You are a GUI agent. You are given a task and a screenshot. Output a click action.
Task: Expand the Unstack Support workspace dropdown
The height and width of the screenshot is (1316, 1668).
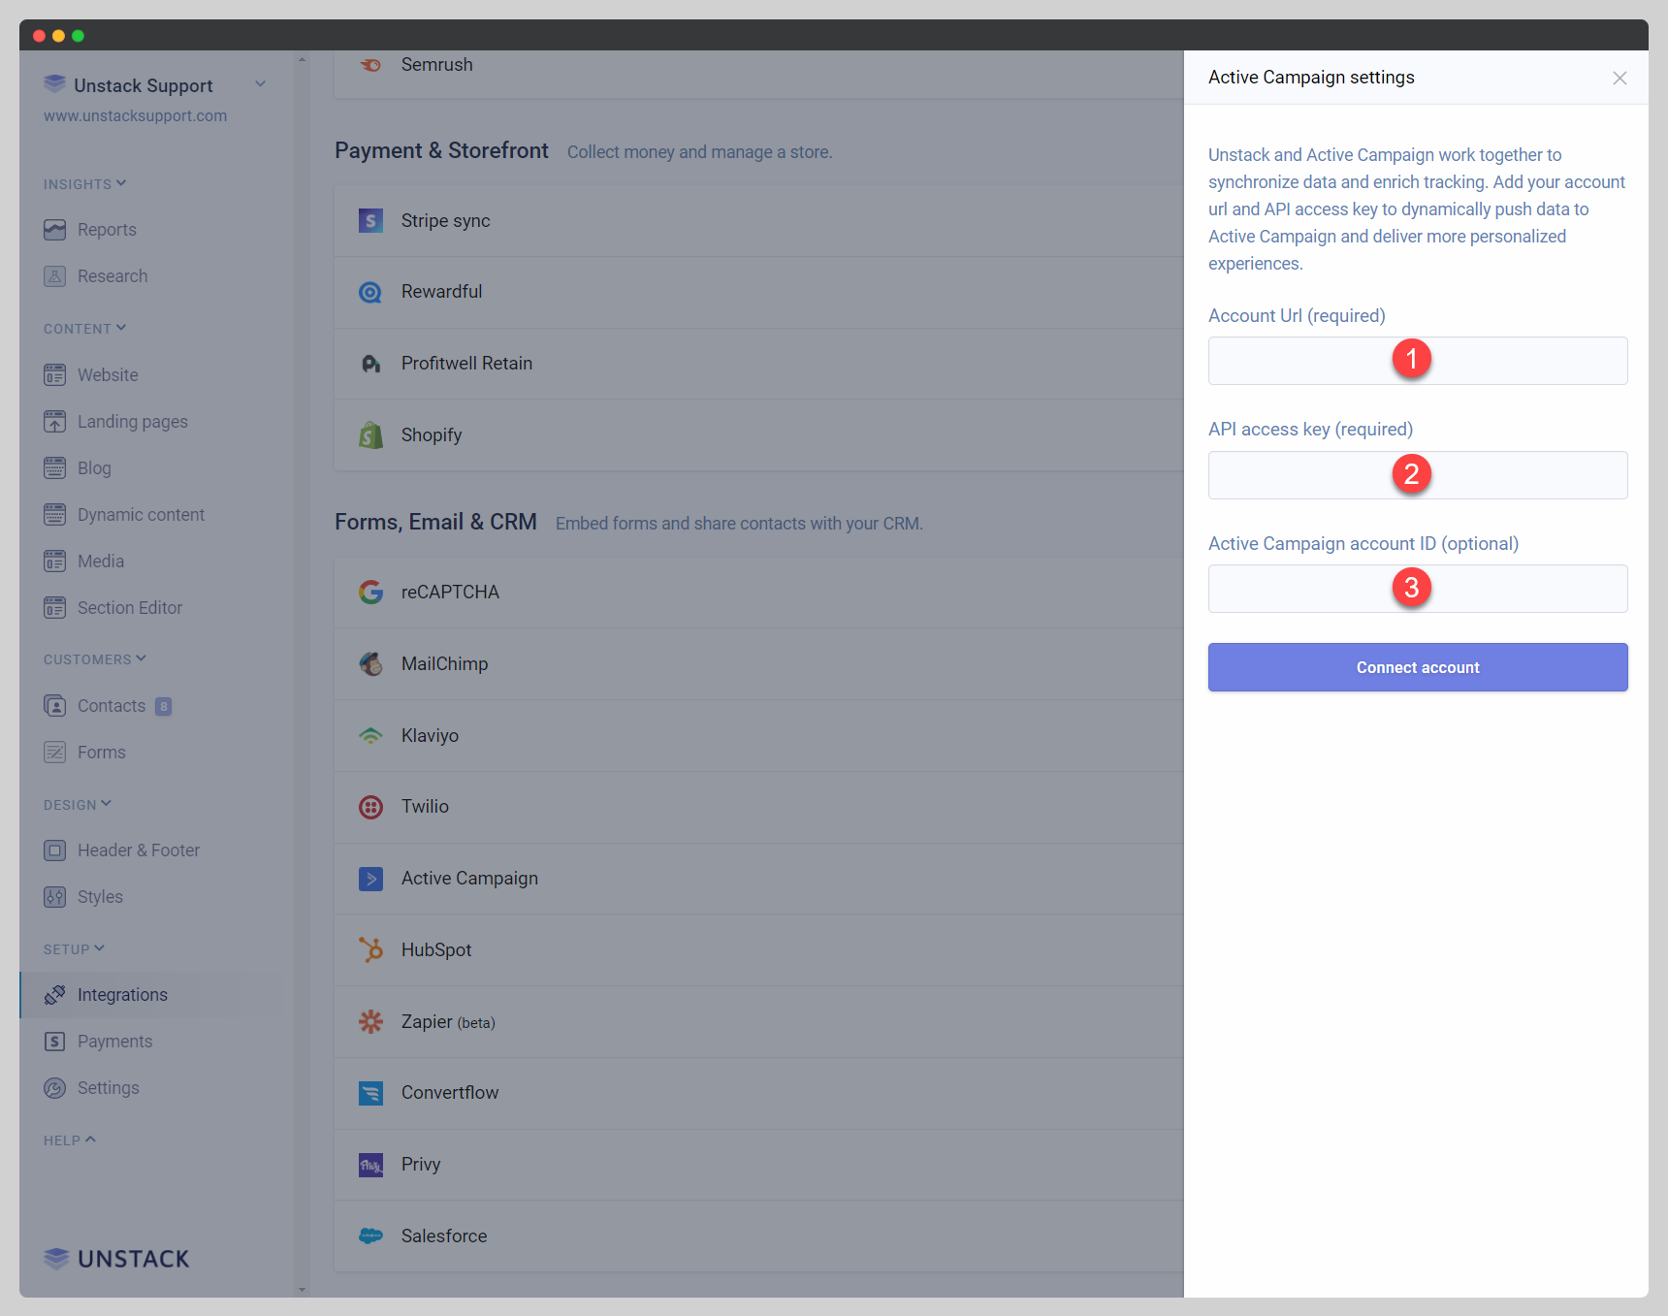pos(260,84)
